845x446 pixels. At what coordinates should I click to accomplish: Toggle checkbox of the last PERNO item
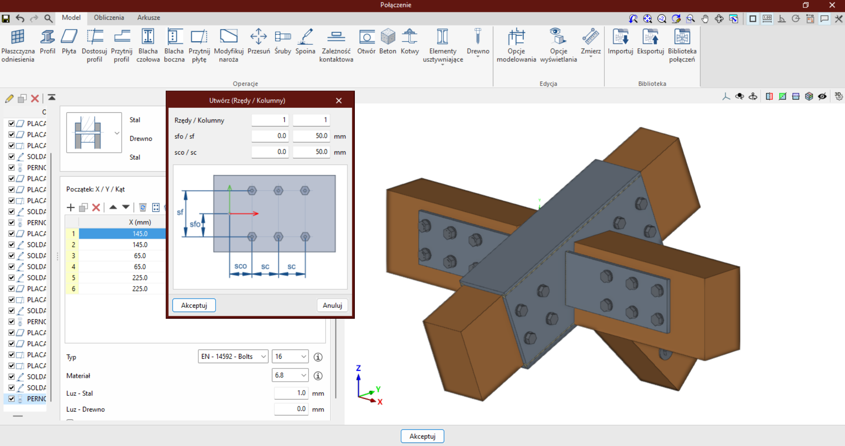pyautogui.click(x=12, y=399)
